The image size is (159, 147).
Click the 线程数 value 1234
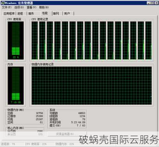82,116
